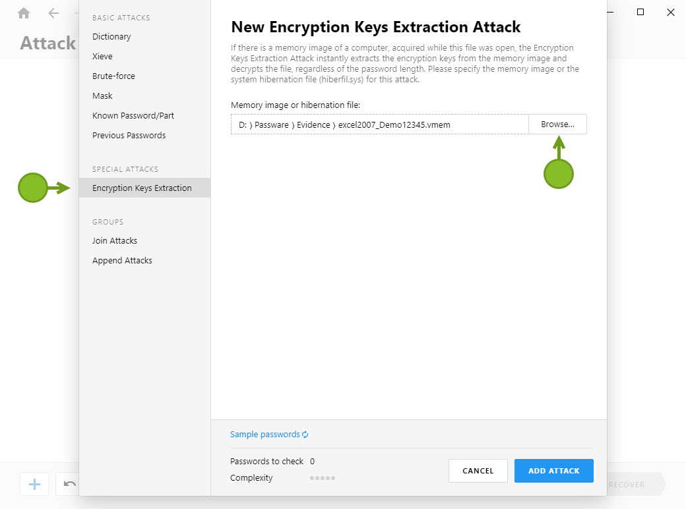Click the plus add-attack icon
The height and width of the screenshot is (509, 686).
pos(34,484)
